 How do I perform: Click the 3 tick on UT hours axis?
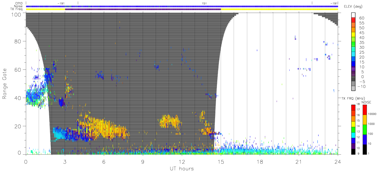click(x=65, y=161)
